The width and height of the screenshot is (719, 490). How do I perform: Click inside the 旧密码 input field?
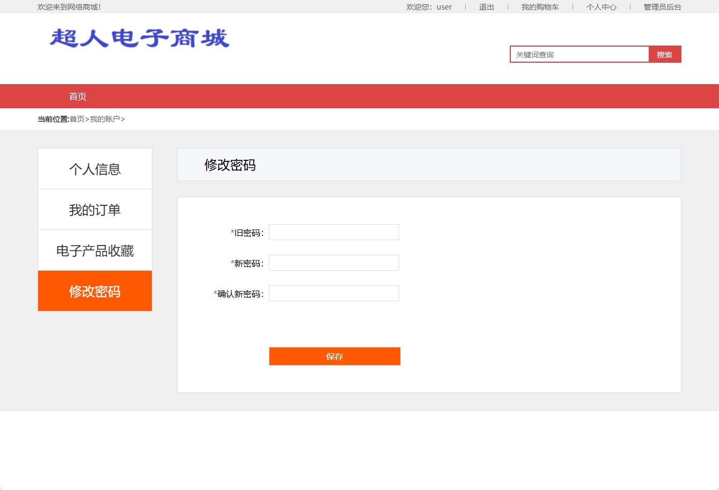pos(334,232)
